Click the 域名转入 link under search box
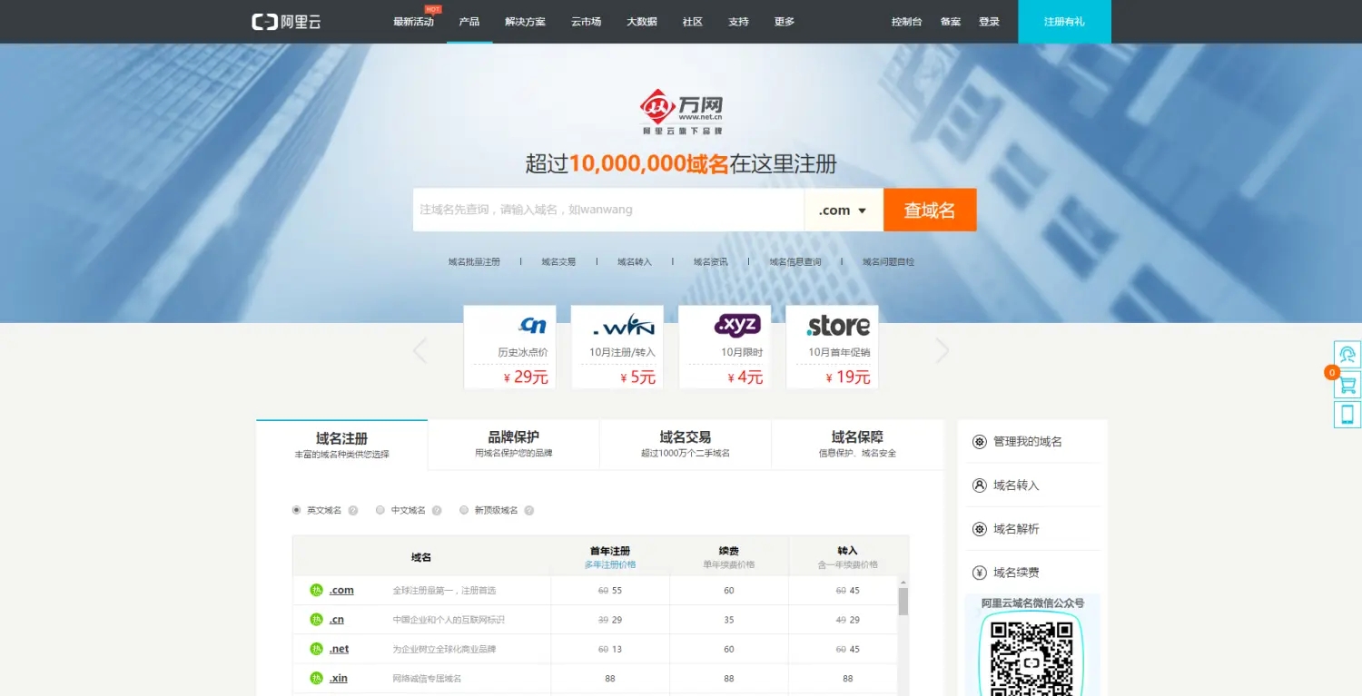1362x696 pixels. (635, 262)
